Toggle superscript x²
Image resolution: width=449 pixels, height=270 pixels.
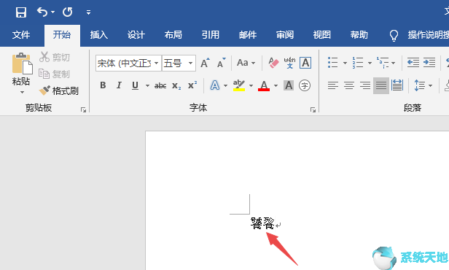[x=192, y=85]
